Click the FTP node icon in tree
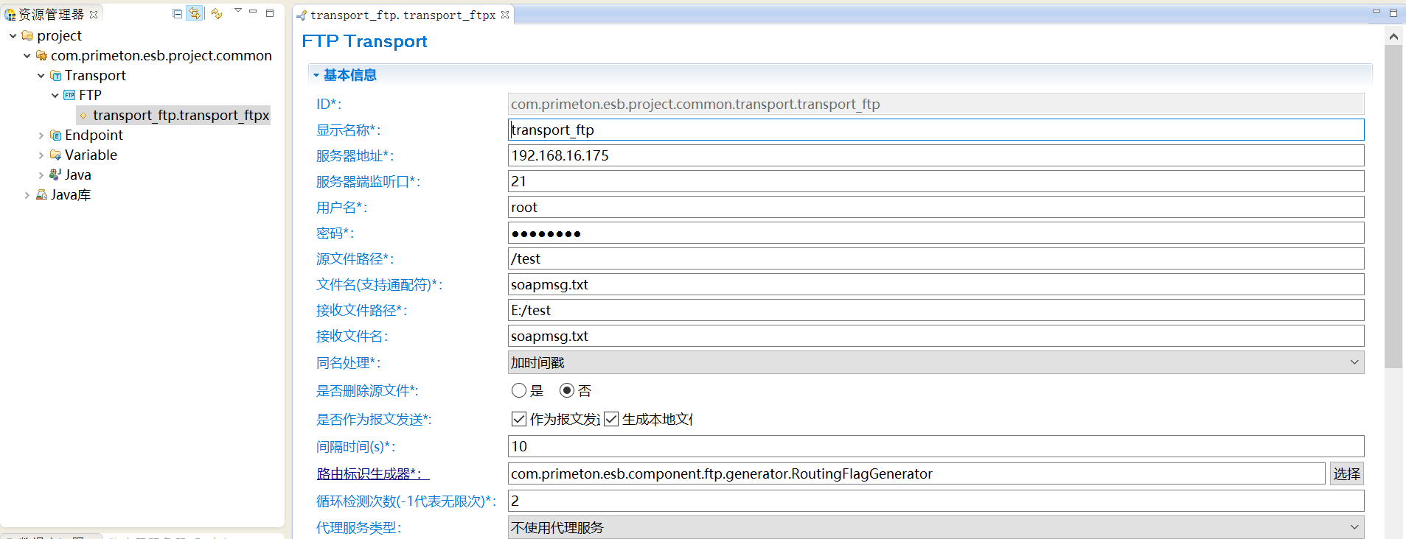The height and width of the screenshot is (539, 1406). 69,95
